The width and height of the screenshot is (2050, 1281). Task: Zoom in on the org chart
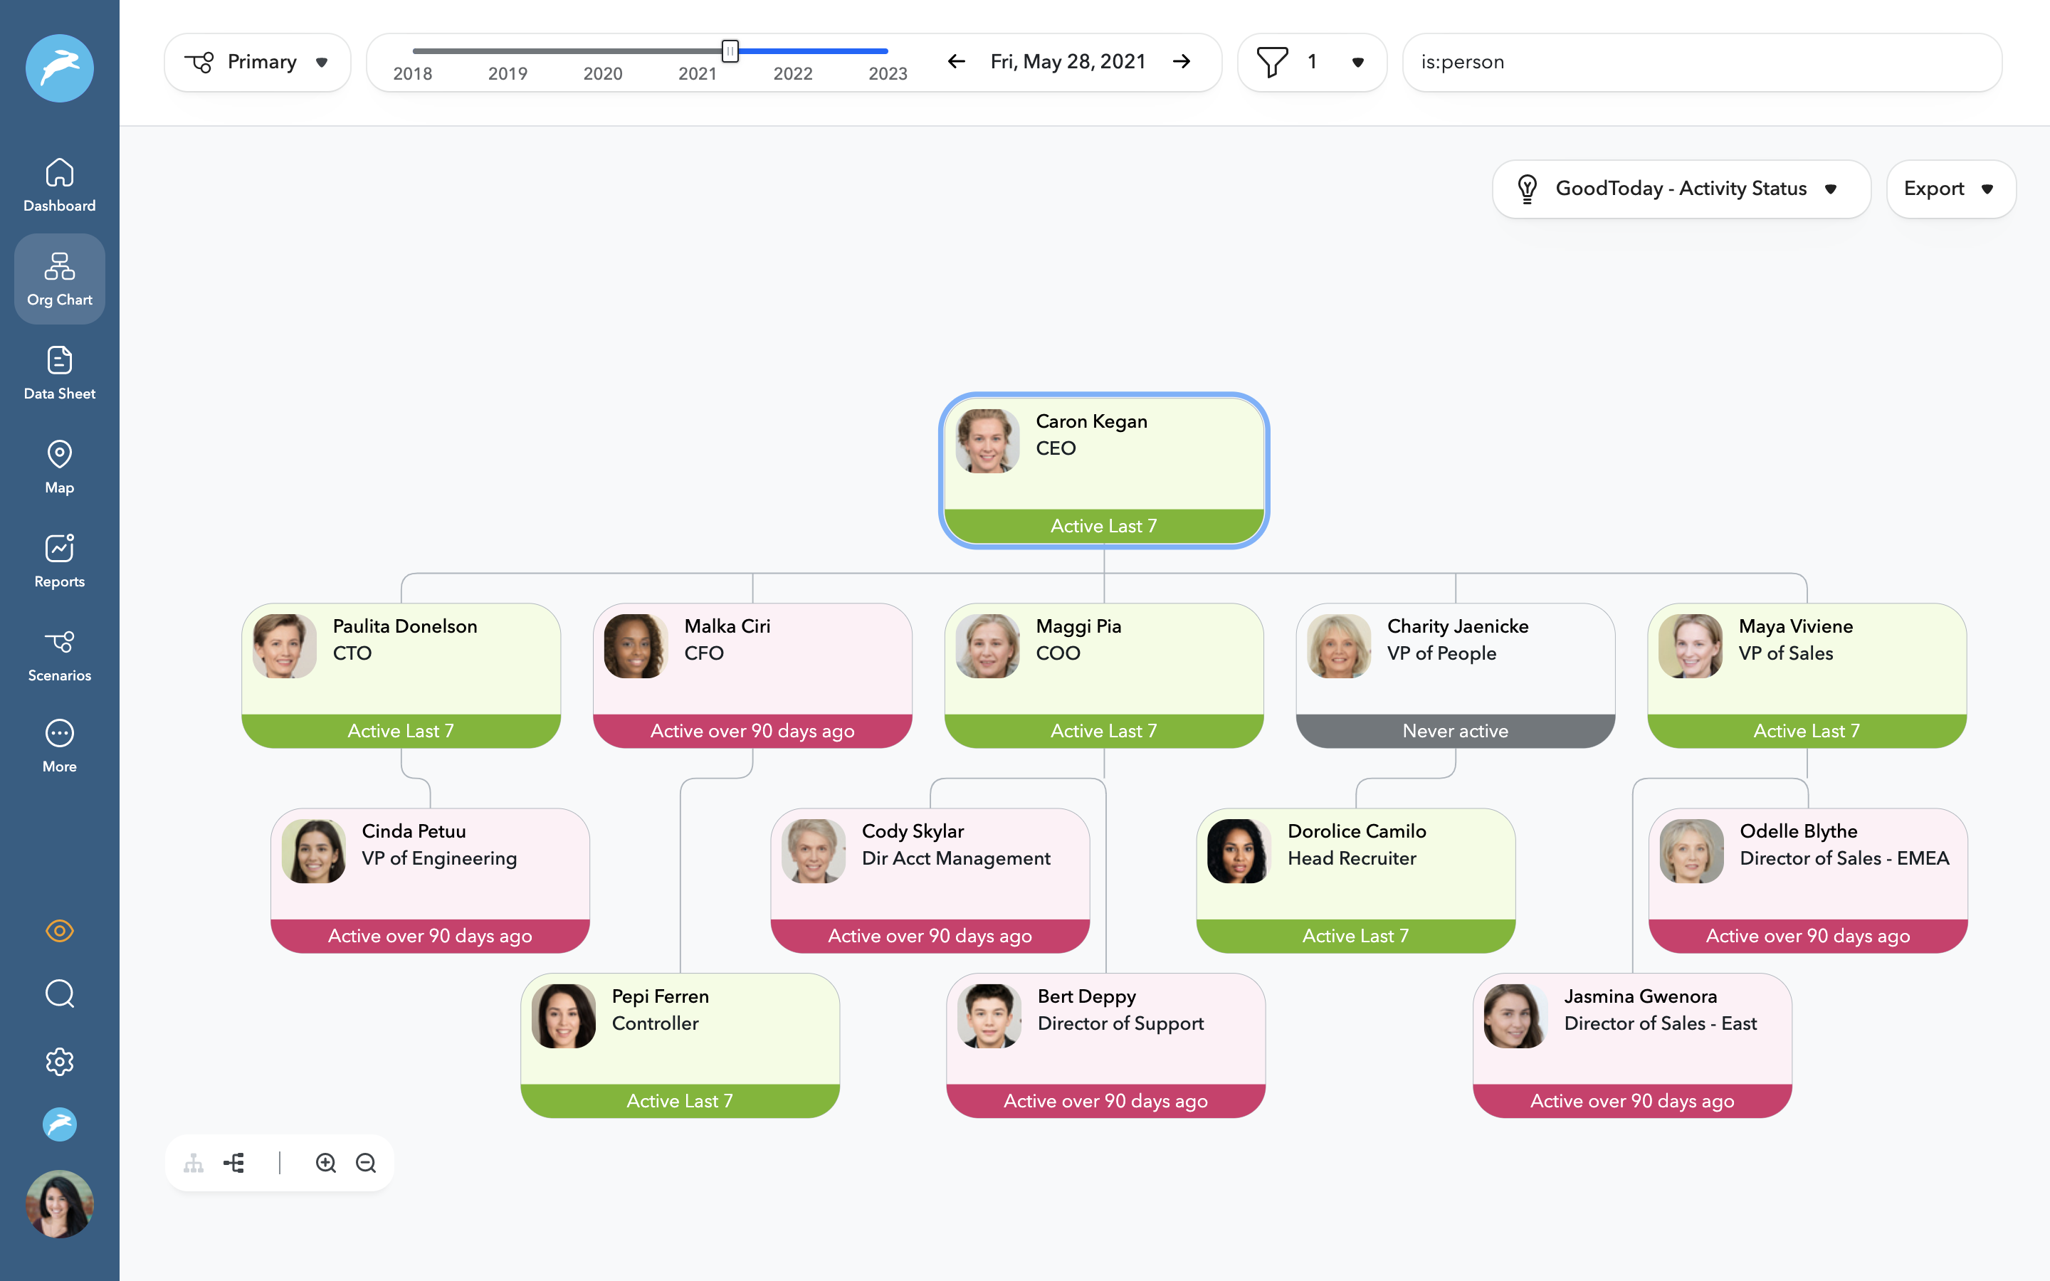point(326,1164)
